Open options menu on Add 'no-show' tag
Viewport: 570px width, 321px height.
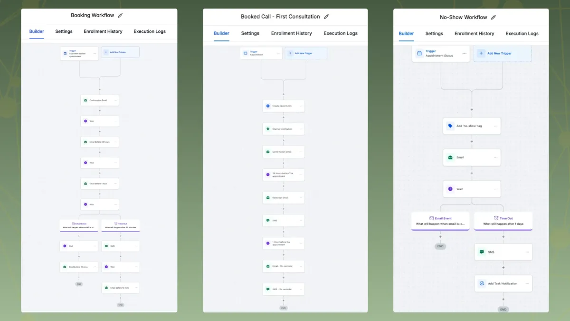click(x=495, y=126)
